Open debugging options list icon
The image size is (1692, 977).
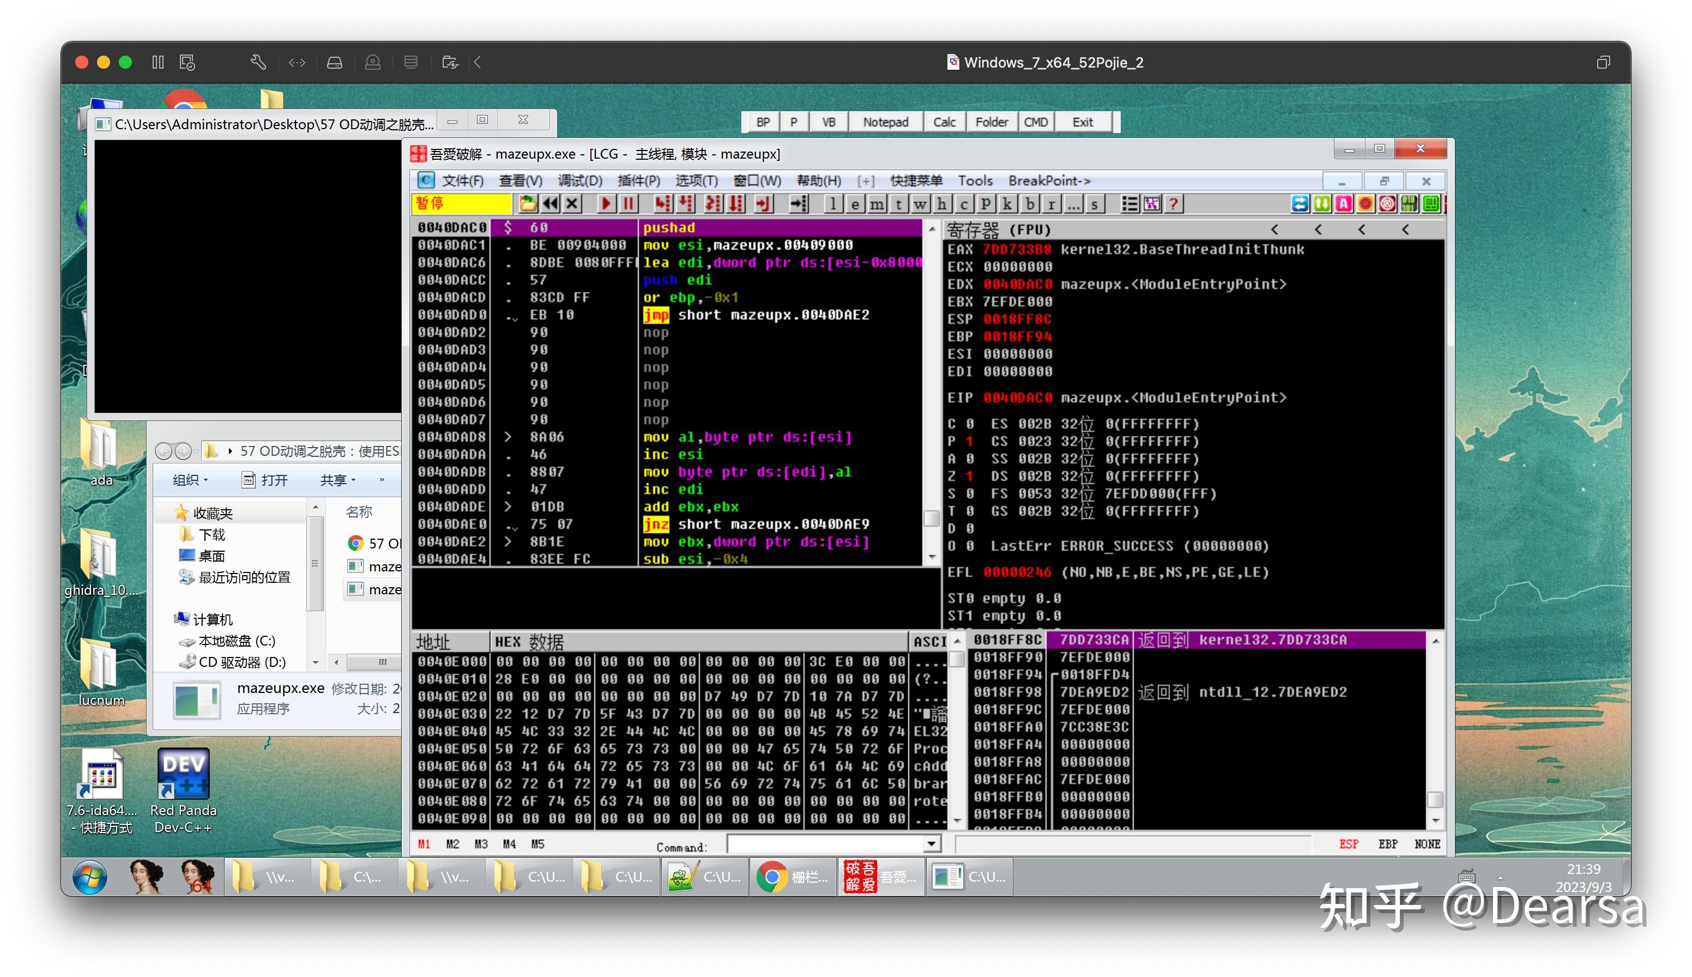point(1130,203)
